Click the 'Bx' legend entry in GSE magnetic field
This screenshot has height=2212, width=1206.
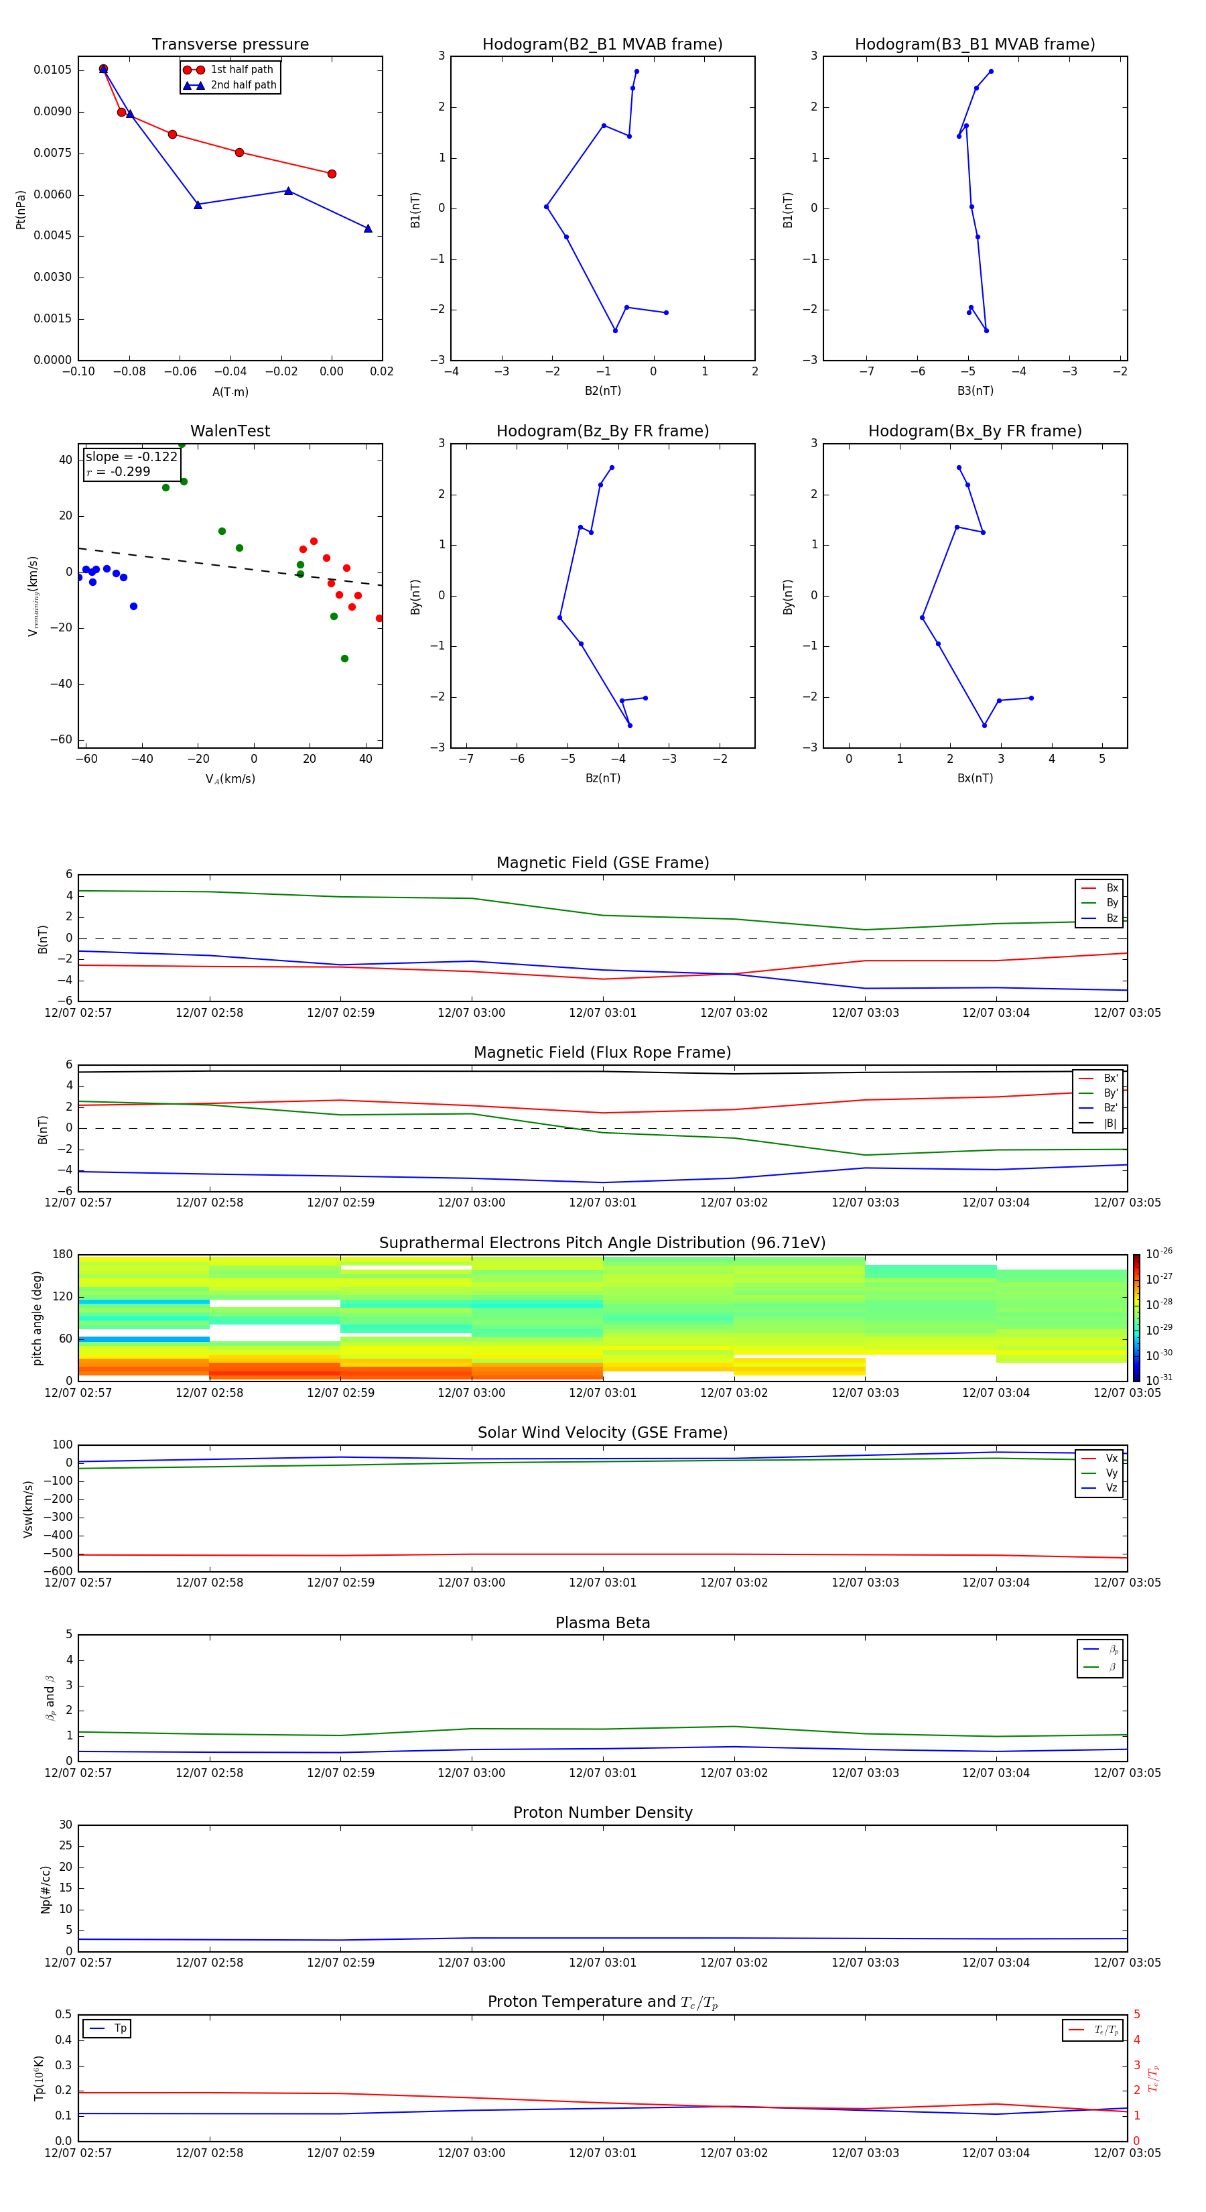(x=1099, y=888)
